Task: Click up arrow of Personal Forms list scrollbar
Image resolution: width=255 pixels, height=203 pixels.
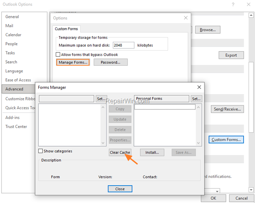Action: tap(198, 107)
